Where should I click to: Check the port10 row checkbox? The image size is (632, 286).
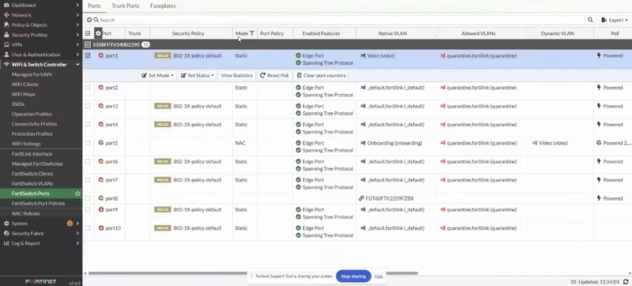pyautogui.click(x=88, y=228)
